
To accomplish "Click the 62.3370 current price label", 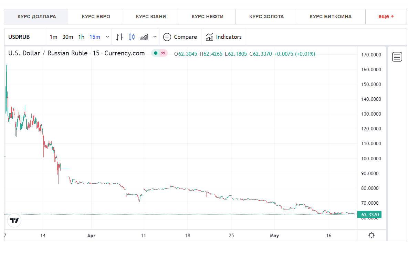I will (369, 215).
